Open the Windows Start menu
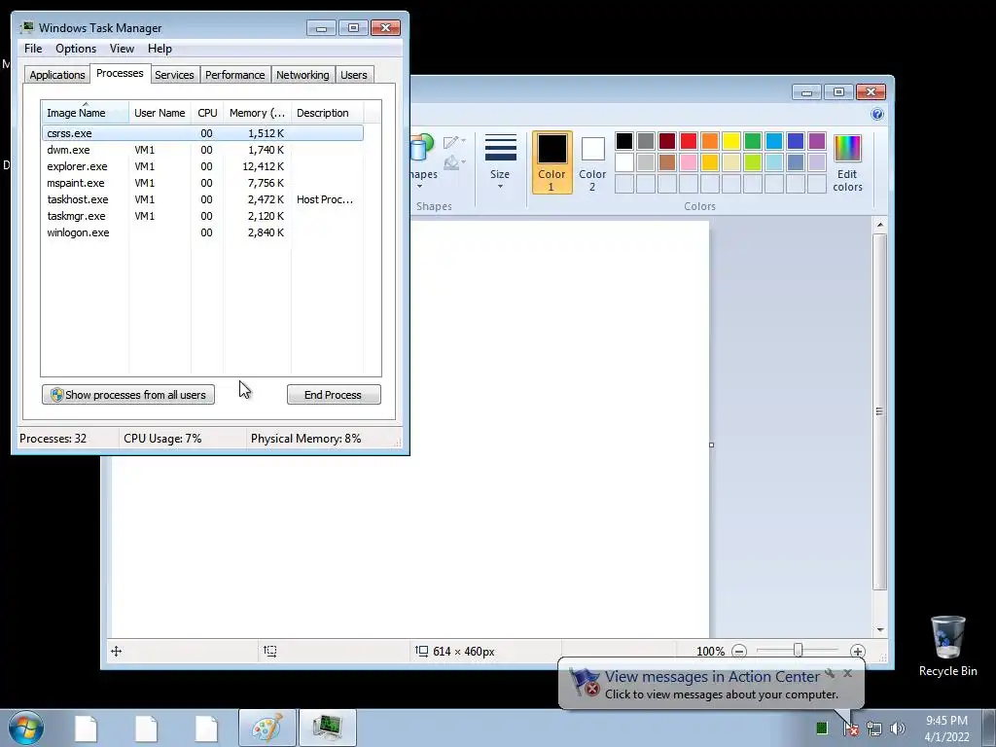The image size is (996, 747). click(26, 728)
